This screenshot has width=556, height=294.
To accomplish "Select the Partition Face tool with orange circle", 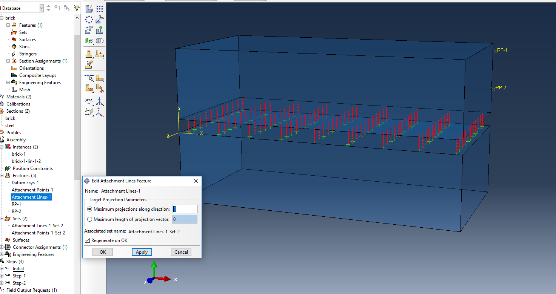I will (x=100, y=78).
